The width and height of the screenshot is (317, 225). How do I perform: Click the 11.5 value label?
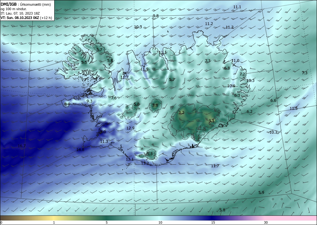(294, 109)
